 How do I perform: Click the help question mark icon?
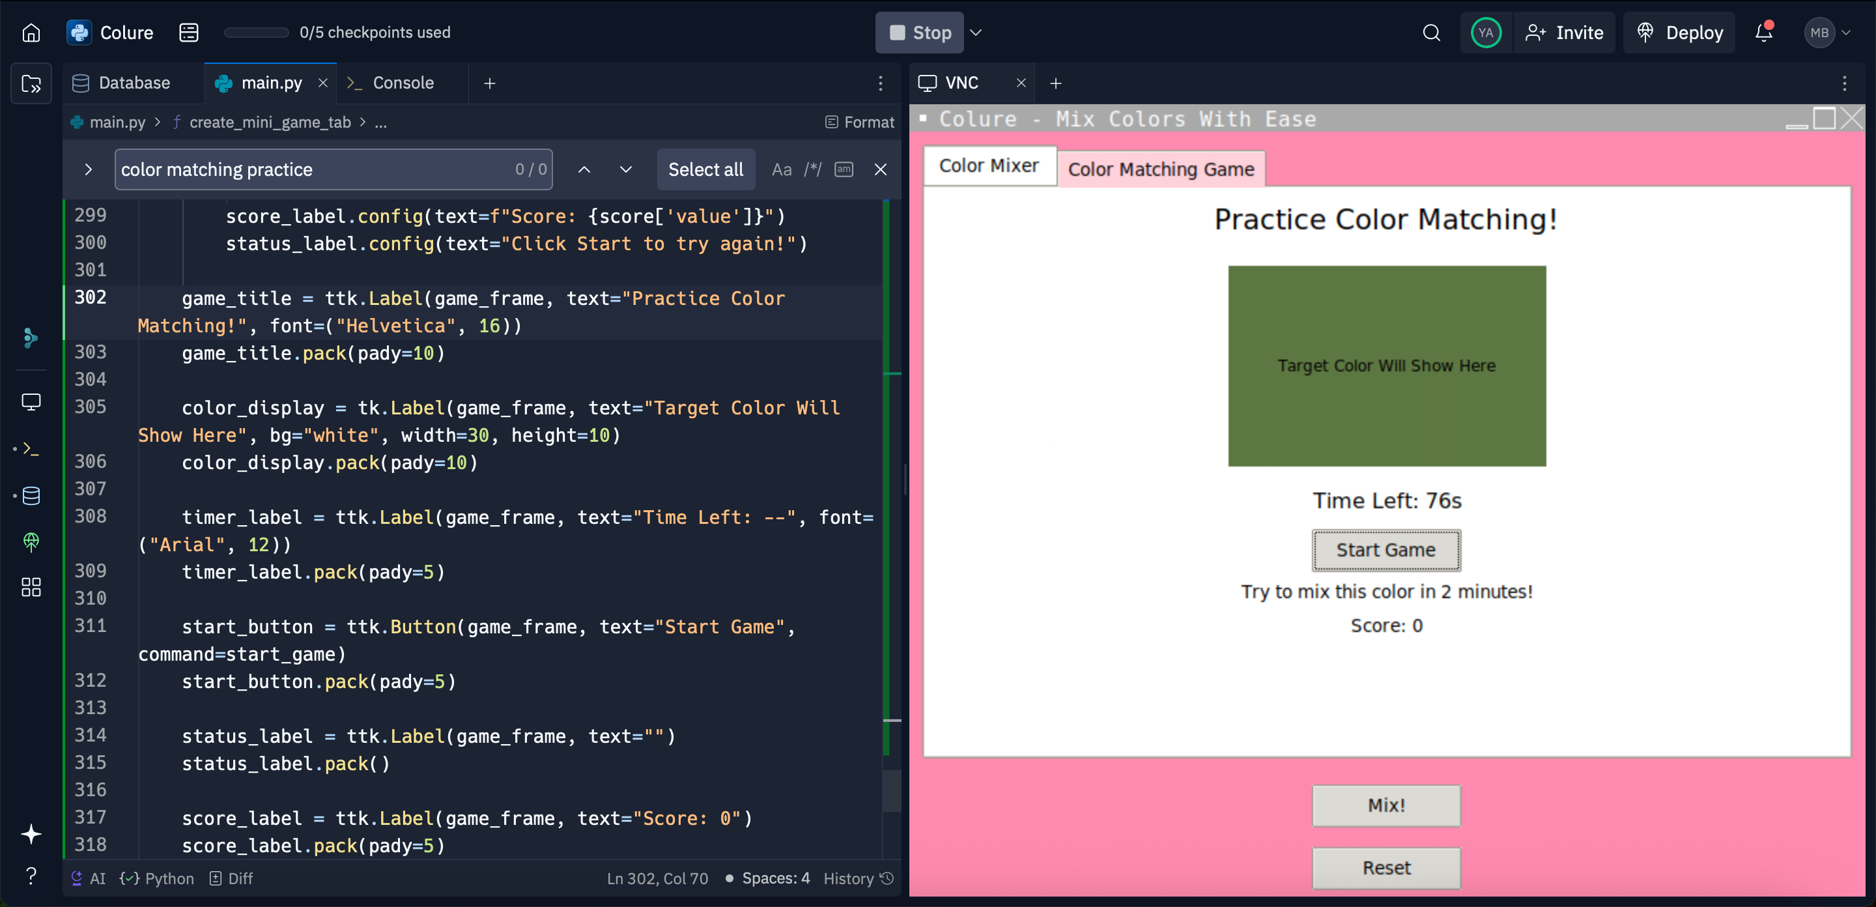[31, 875]
